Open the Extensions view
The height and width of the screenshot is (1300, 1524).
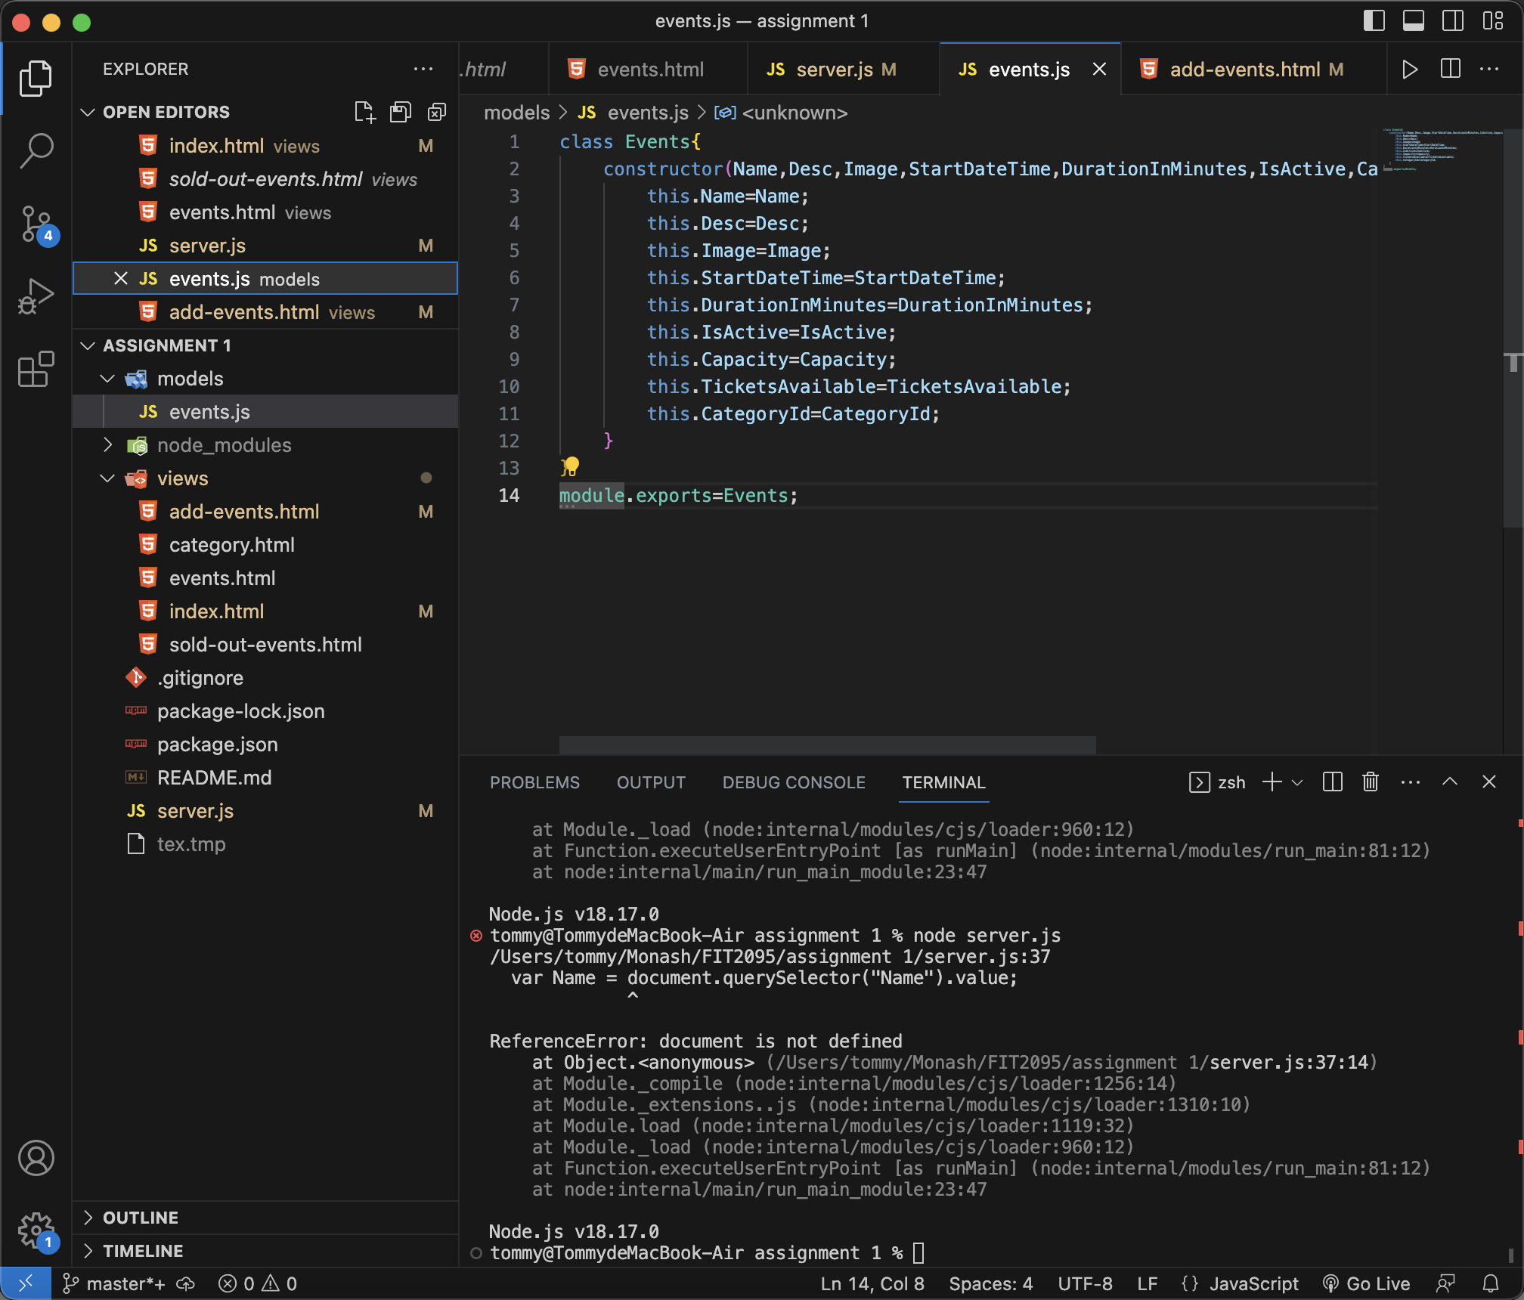(36, 369)
